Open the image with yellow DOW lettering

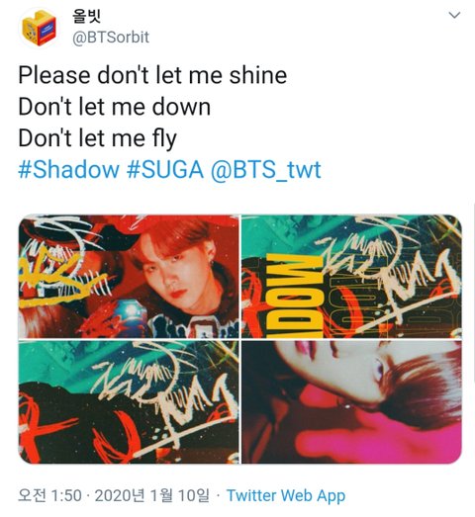pyautogui.click(x=351, y=277)
